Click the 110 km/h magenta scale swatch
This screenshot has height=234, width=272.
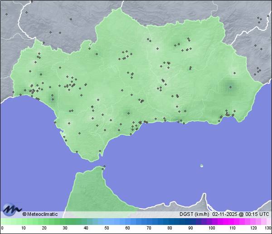click(x=232, y=222)
